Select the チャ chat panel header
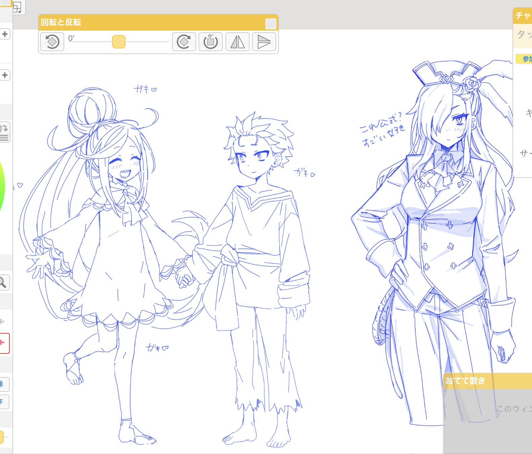This screenshot has width=532, height=454. click(x=523, y=15)
